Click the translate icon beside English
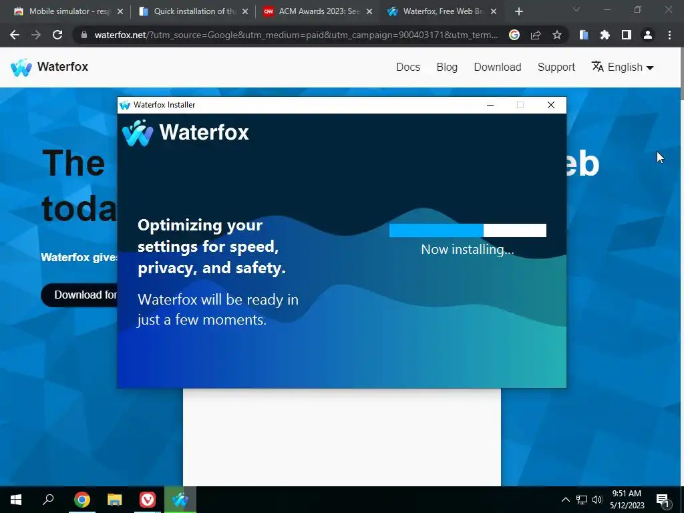 click(598, 67)
